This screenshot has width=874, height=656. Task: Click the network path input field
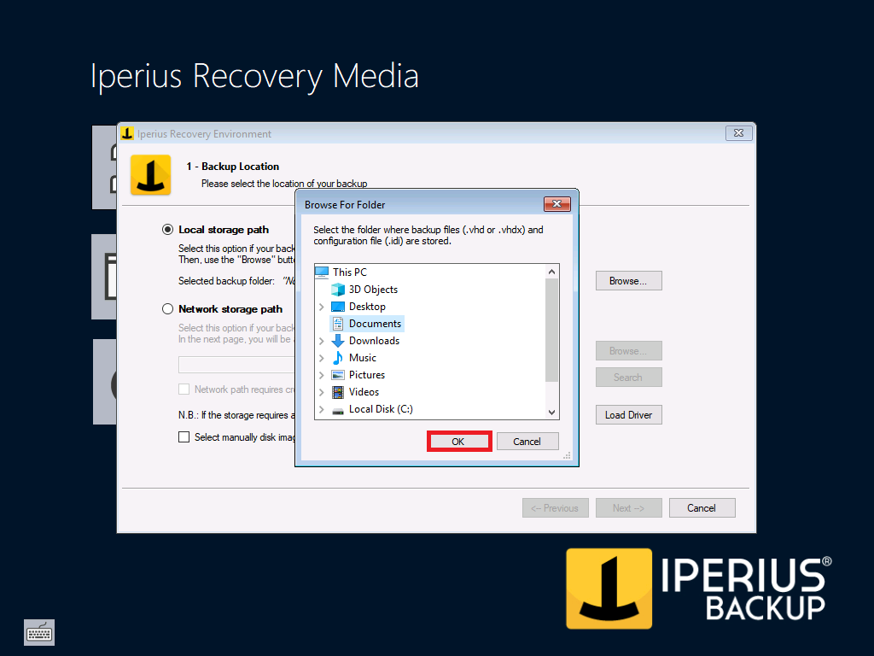click(x=236, y=365)
